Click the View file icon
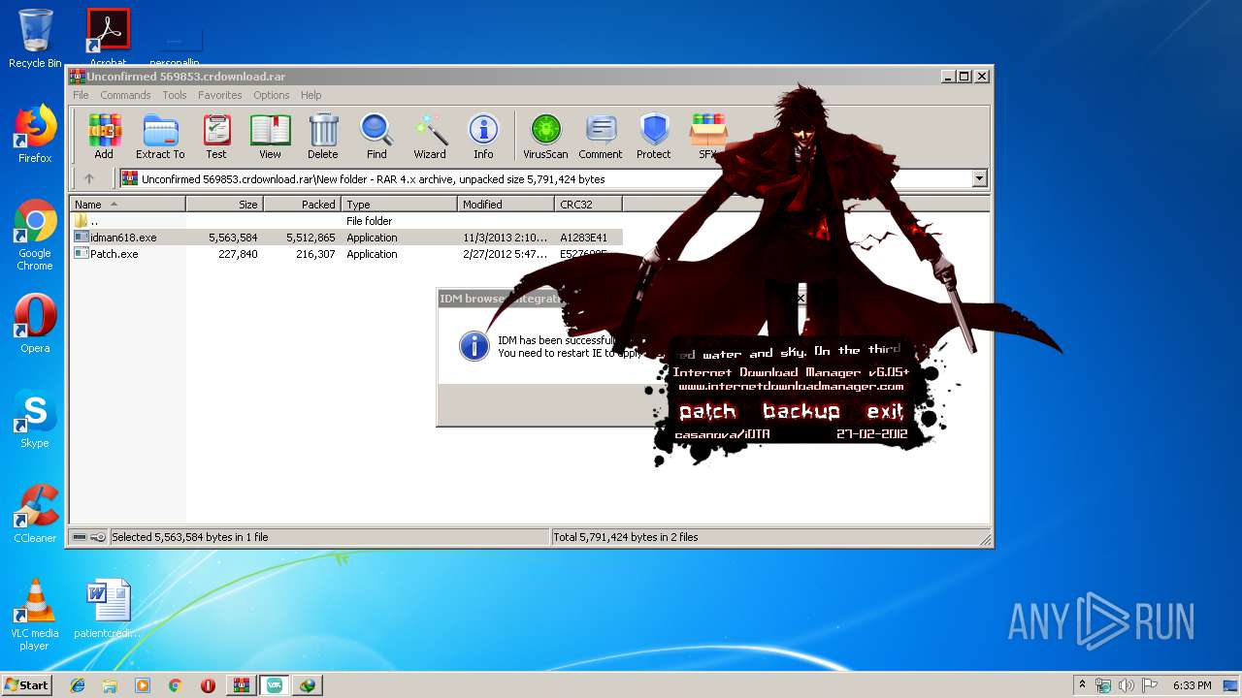 click(270, 136)
